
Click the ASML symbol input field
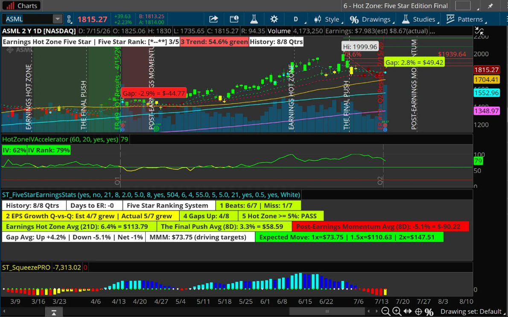pyautogui.click(x=28, y=19)
